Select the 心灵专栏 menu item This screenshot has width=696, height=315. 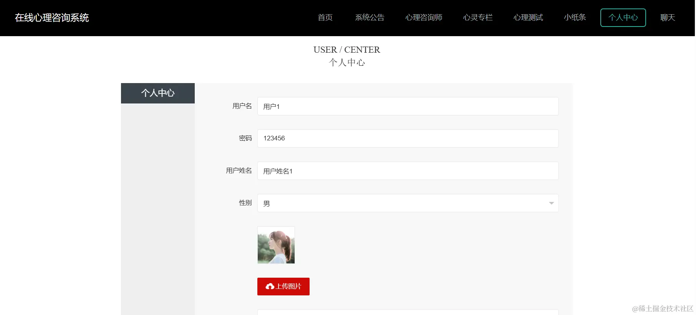click(x=478, y=18)
